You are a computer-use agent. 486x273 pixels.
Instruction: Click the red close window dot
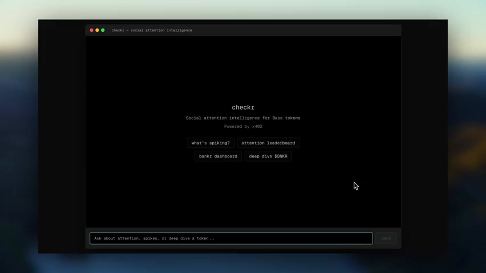pyautogui.click(x=91, y=30)
